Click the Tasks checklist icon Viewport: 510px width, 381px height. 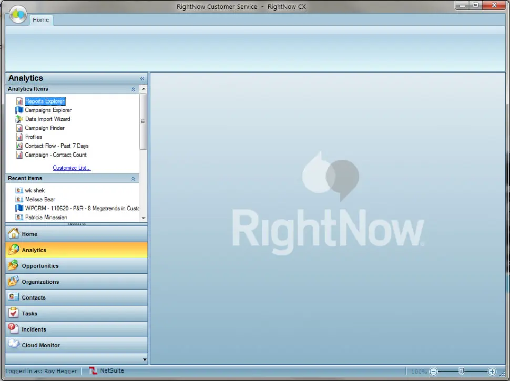coord(13,313)
